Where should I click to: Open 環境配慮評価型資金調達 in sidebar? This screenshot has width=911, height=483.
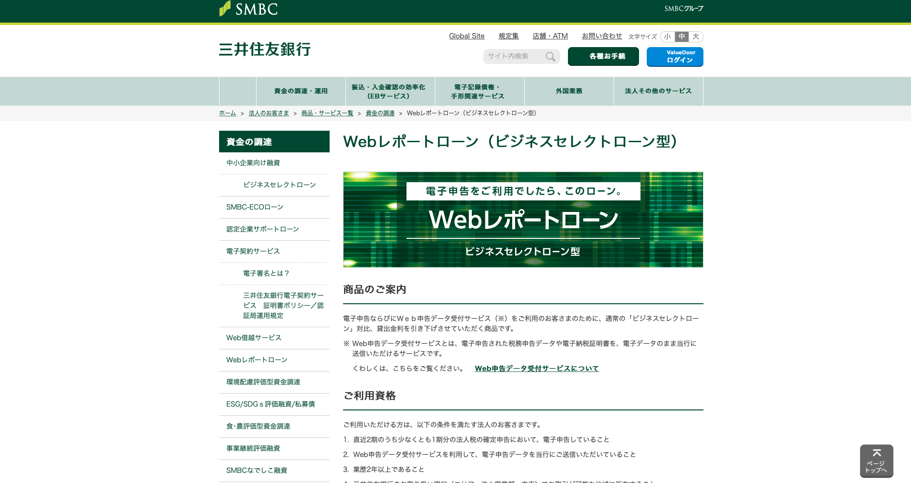tap(274, 383)
